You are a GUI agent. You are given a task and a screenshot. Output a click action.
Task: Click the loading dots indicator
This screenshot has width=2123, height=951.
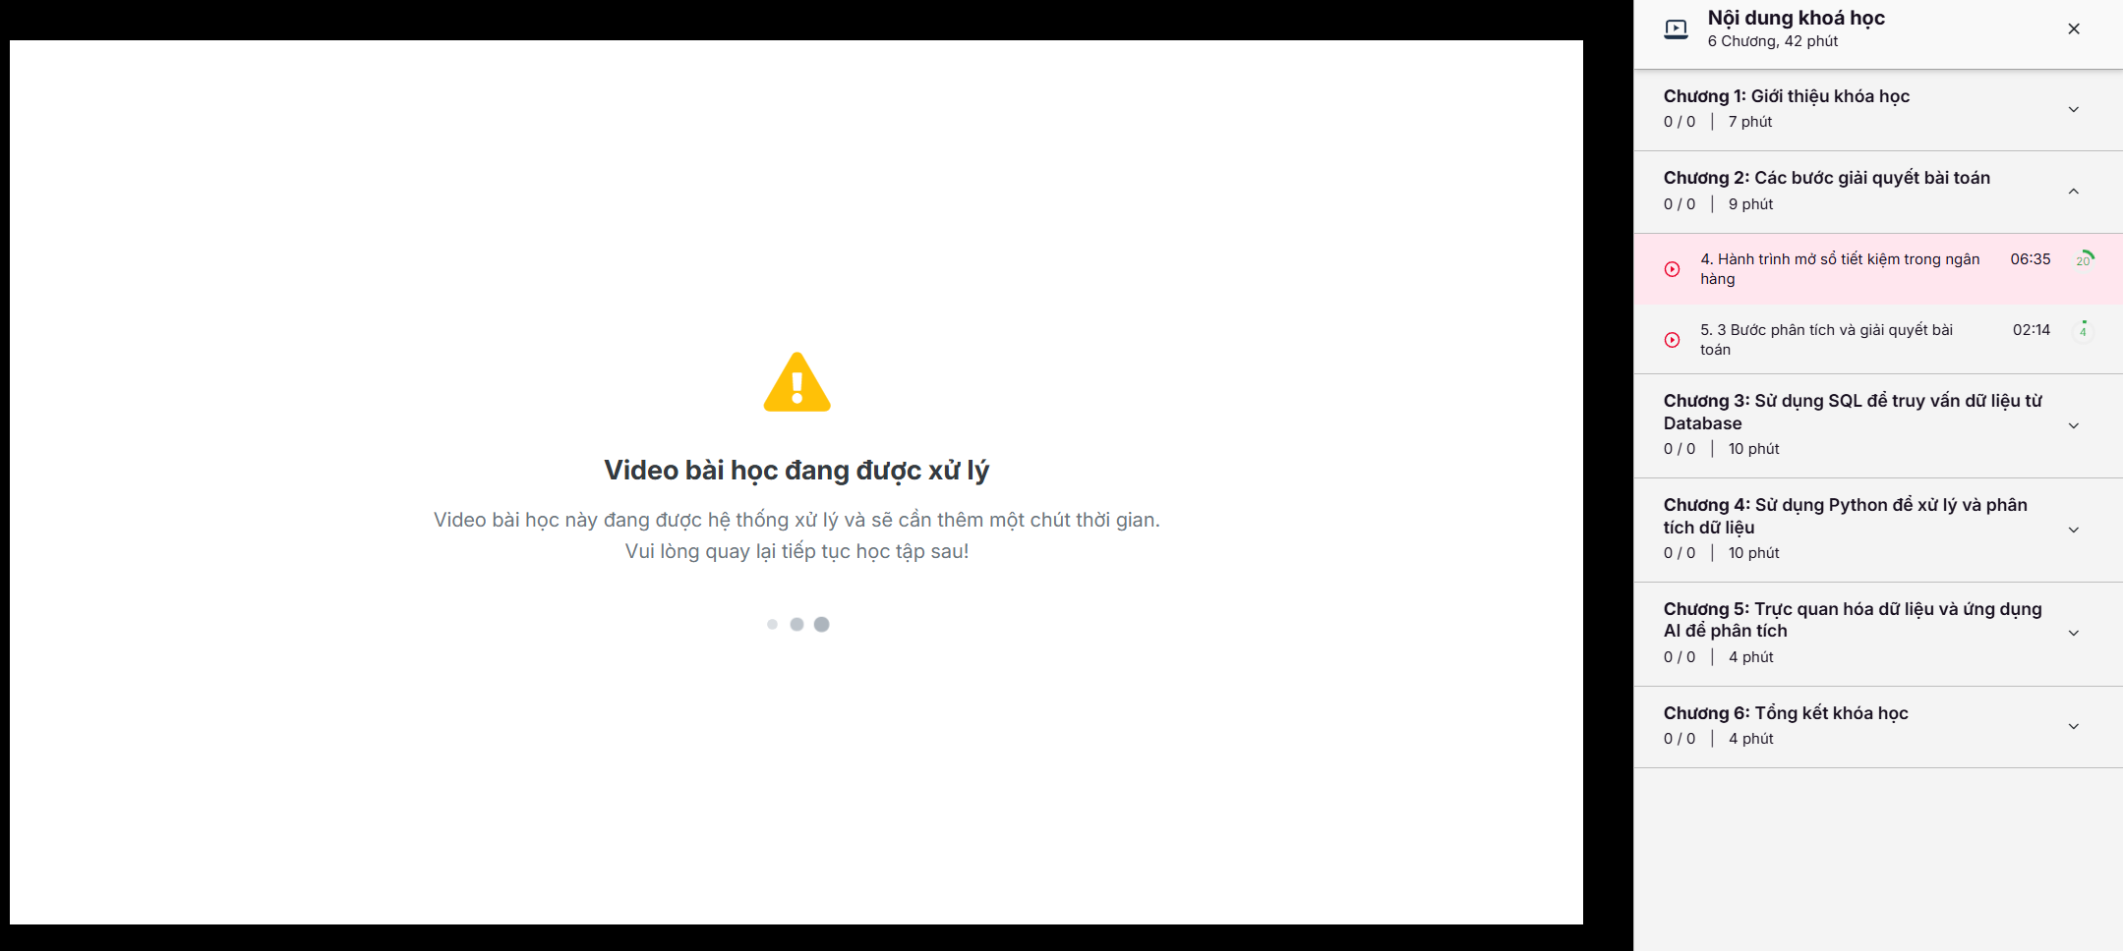pos(797,624)
